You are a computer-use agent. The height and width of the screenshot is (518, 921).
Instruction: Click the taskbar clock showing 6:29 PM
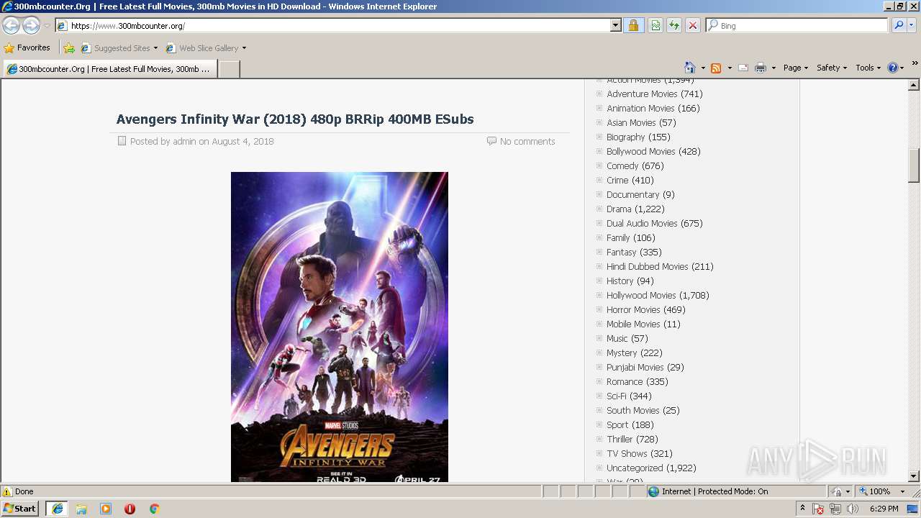pos(884,509)
